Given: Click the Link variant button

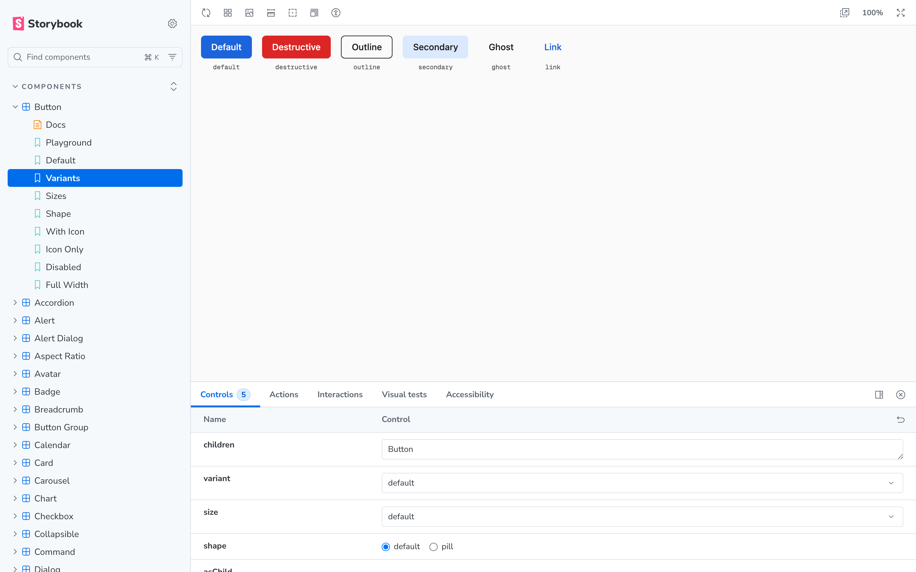Looking at the screenshot, I should coord(553,47).
